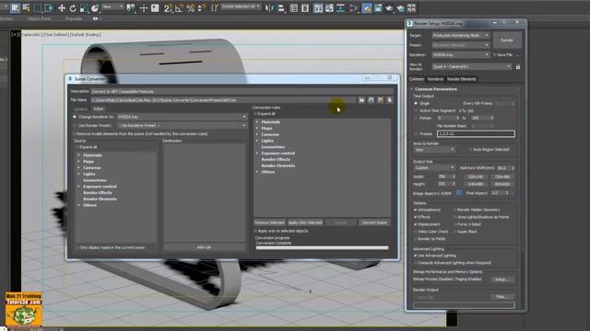
Task: Enable Render Hidden Geometry checkbox
Action: coord(454,211)
